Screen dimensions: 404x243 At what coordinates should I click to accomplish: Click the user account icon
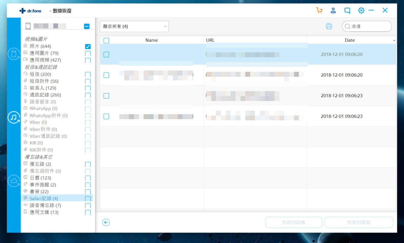tap(333, 11)
